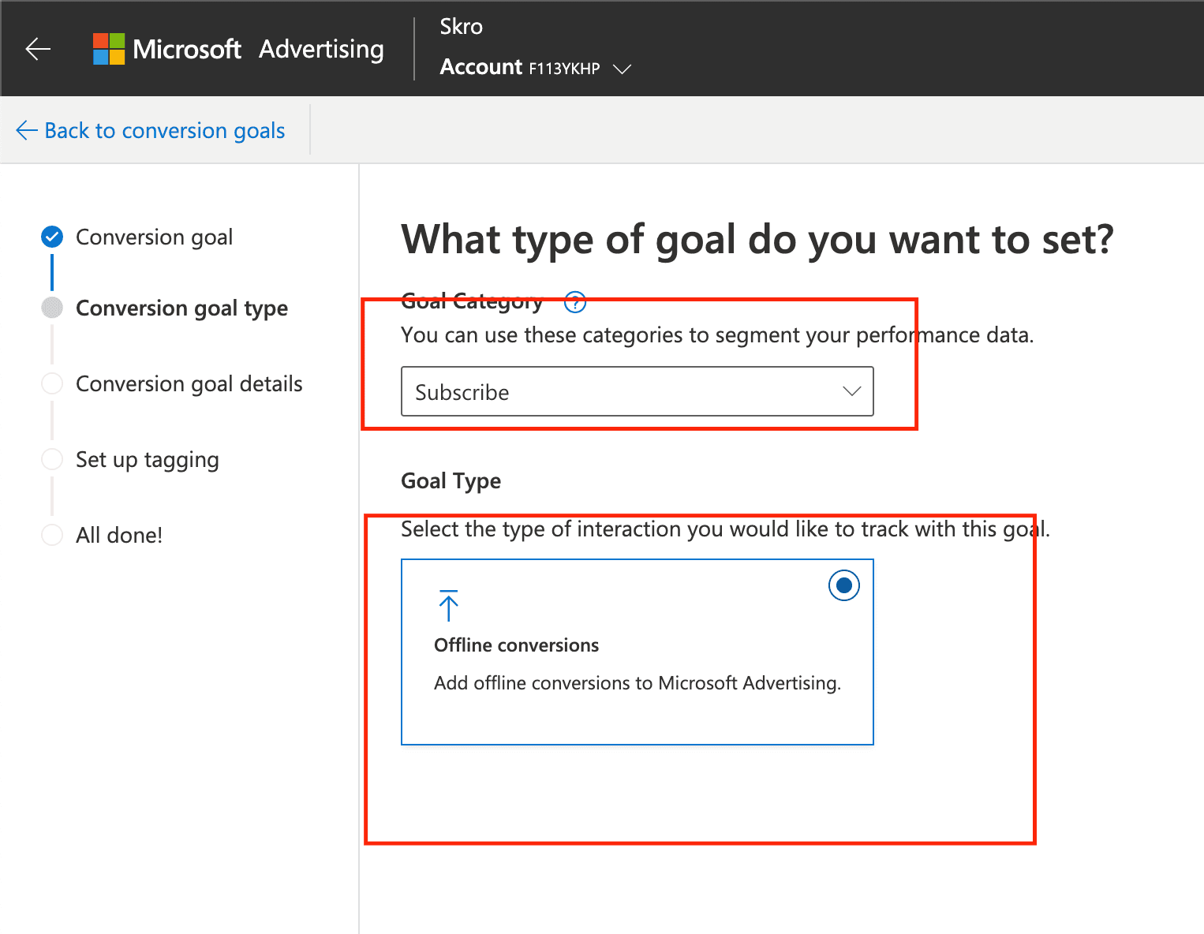Click the step circle beside Set up tagging
Image resolution: width=1204 pixels, height=934 pixels.
click(x=52, y=459)
